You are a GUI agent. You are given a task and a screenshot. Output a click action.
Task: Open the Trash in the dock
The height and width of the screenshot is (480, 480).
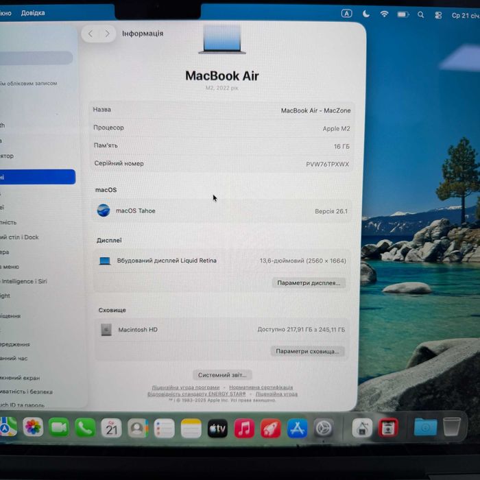pos(451,426)
